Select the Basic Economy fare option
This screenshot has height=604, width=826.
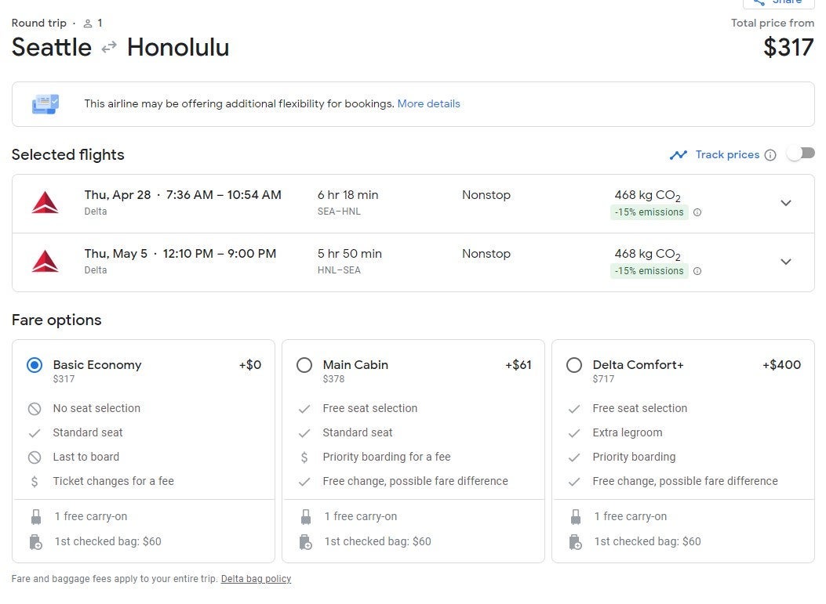tap(35, 365)
